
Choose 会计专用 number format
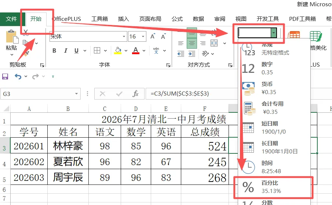(x=274, y=108)
